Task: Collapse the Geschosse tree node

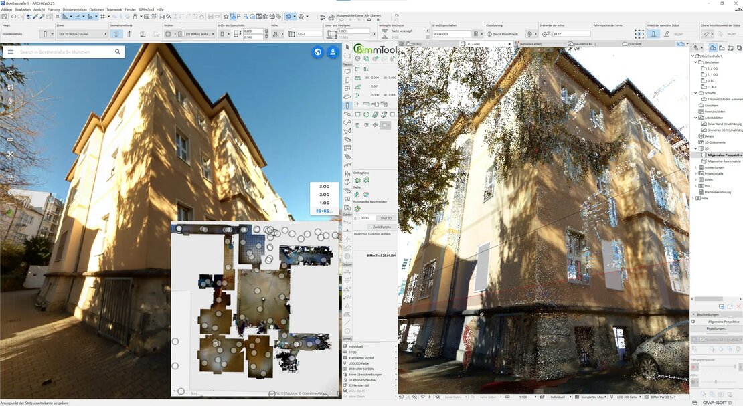Action: click(x=696, y=62)
